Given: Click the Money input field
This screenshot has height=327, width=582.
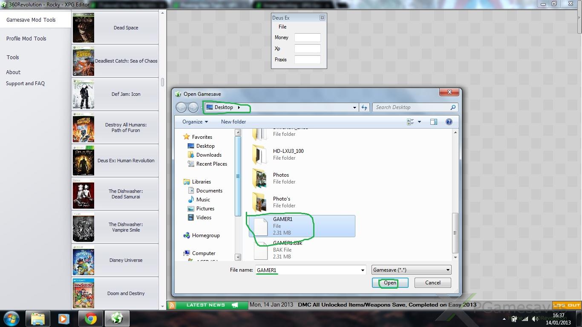Looking at the screenshot, I should 307,37.
